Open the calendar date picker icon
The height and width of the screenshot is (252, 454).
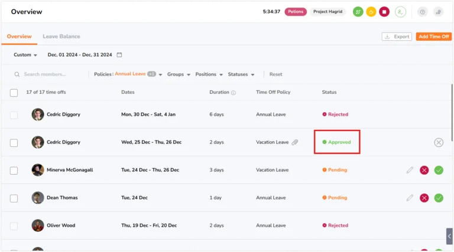point(119,55)
